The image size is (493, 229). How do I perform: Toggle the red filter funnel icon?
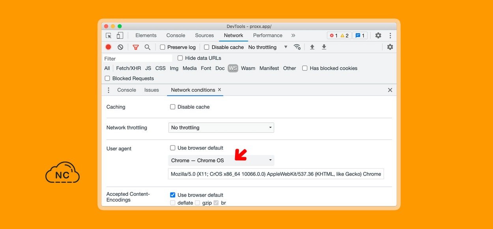point(136,47)
